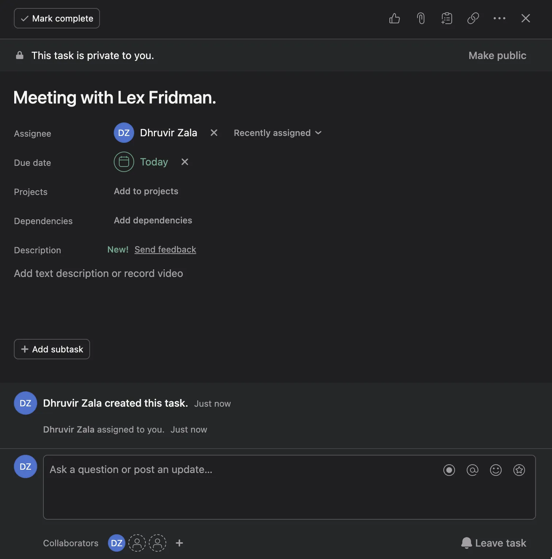This screenshot has width=552, height=559.
Task: Remove assignee Dhruvir Zala with X
Action: [x=214, y=133]
